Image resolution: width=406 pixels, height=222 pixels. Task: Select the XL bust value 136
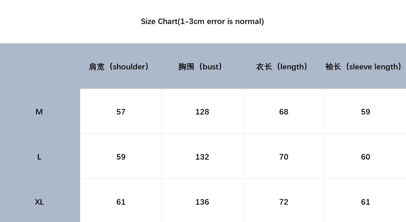pos(202,202)
